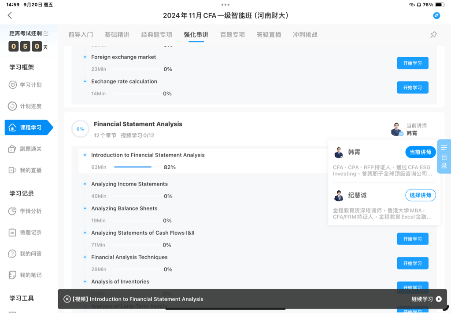The width and height of the screenshot is (451, 313).
Task: Switch to the 答疑直播 tab
Action: [269, 35]
